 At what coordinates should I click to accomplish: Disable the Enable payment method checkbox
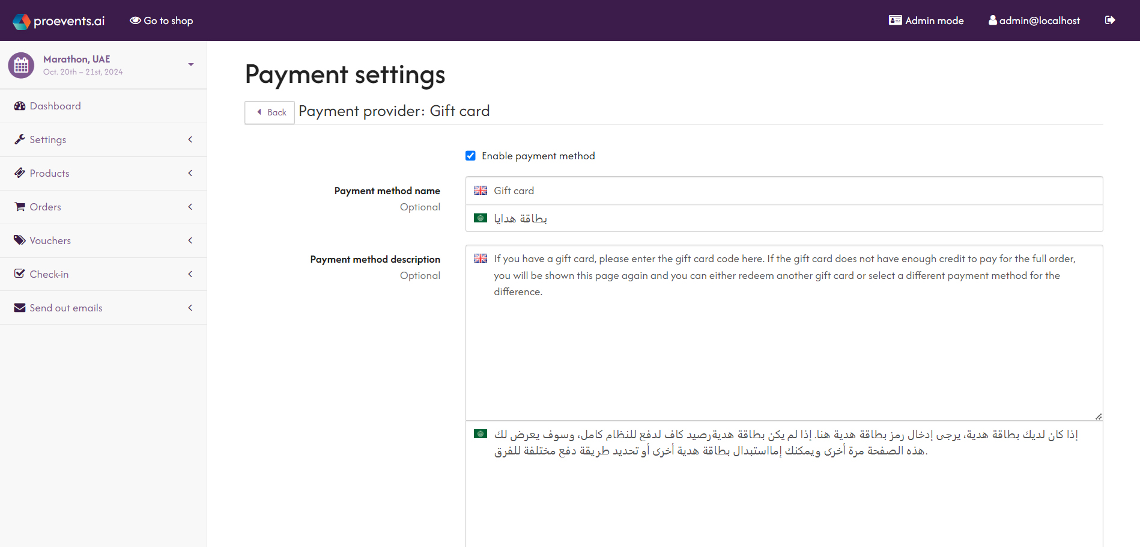pyautogui.click(x=470, y=155)
